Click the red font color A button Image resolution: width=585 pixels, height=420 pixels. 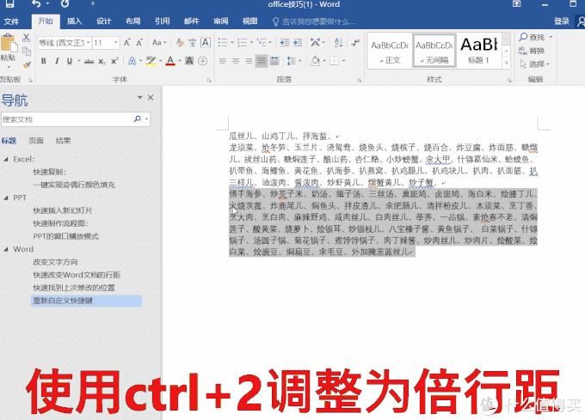click(x=170, y=61)
